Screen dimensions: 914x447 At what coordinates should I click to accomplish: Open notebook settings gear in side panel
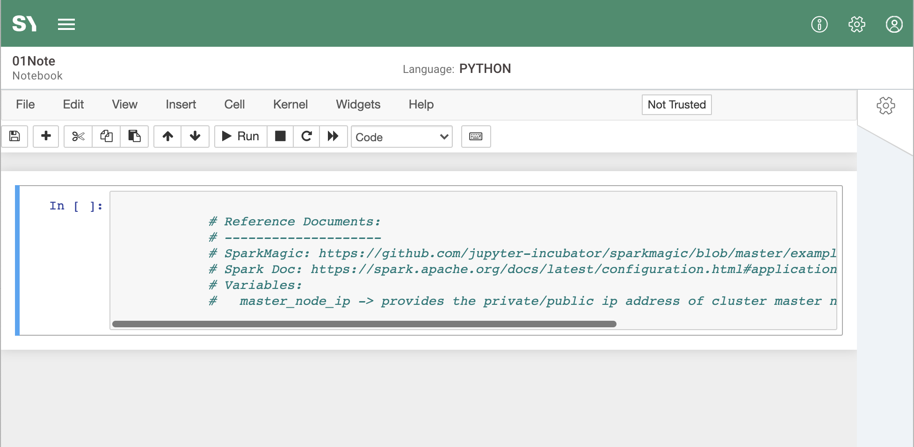[x=885, y=106]
